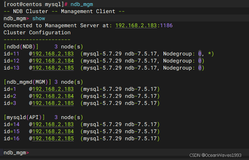Click the '[ndbd(NDB)]' section header

(21, 47)
